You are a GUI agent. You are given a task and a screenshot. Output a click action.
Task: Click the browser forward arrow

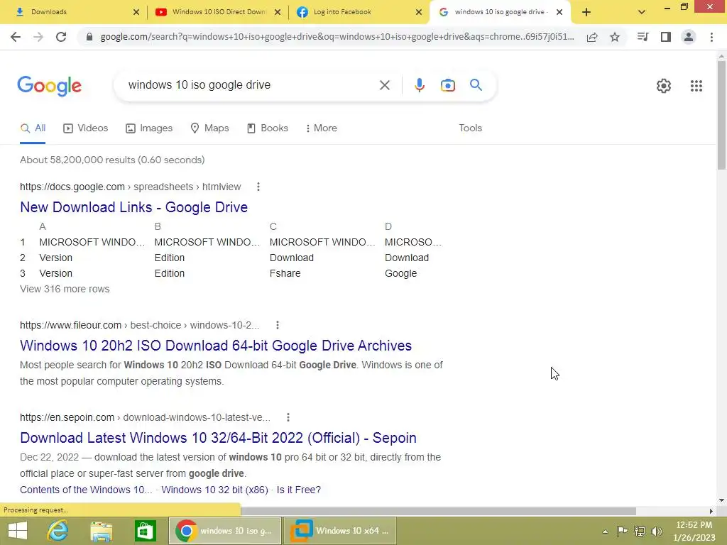point(38,37)
